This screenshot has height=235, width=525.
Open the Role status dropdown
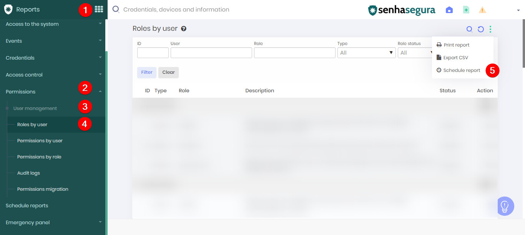tap(415, 53)
